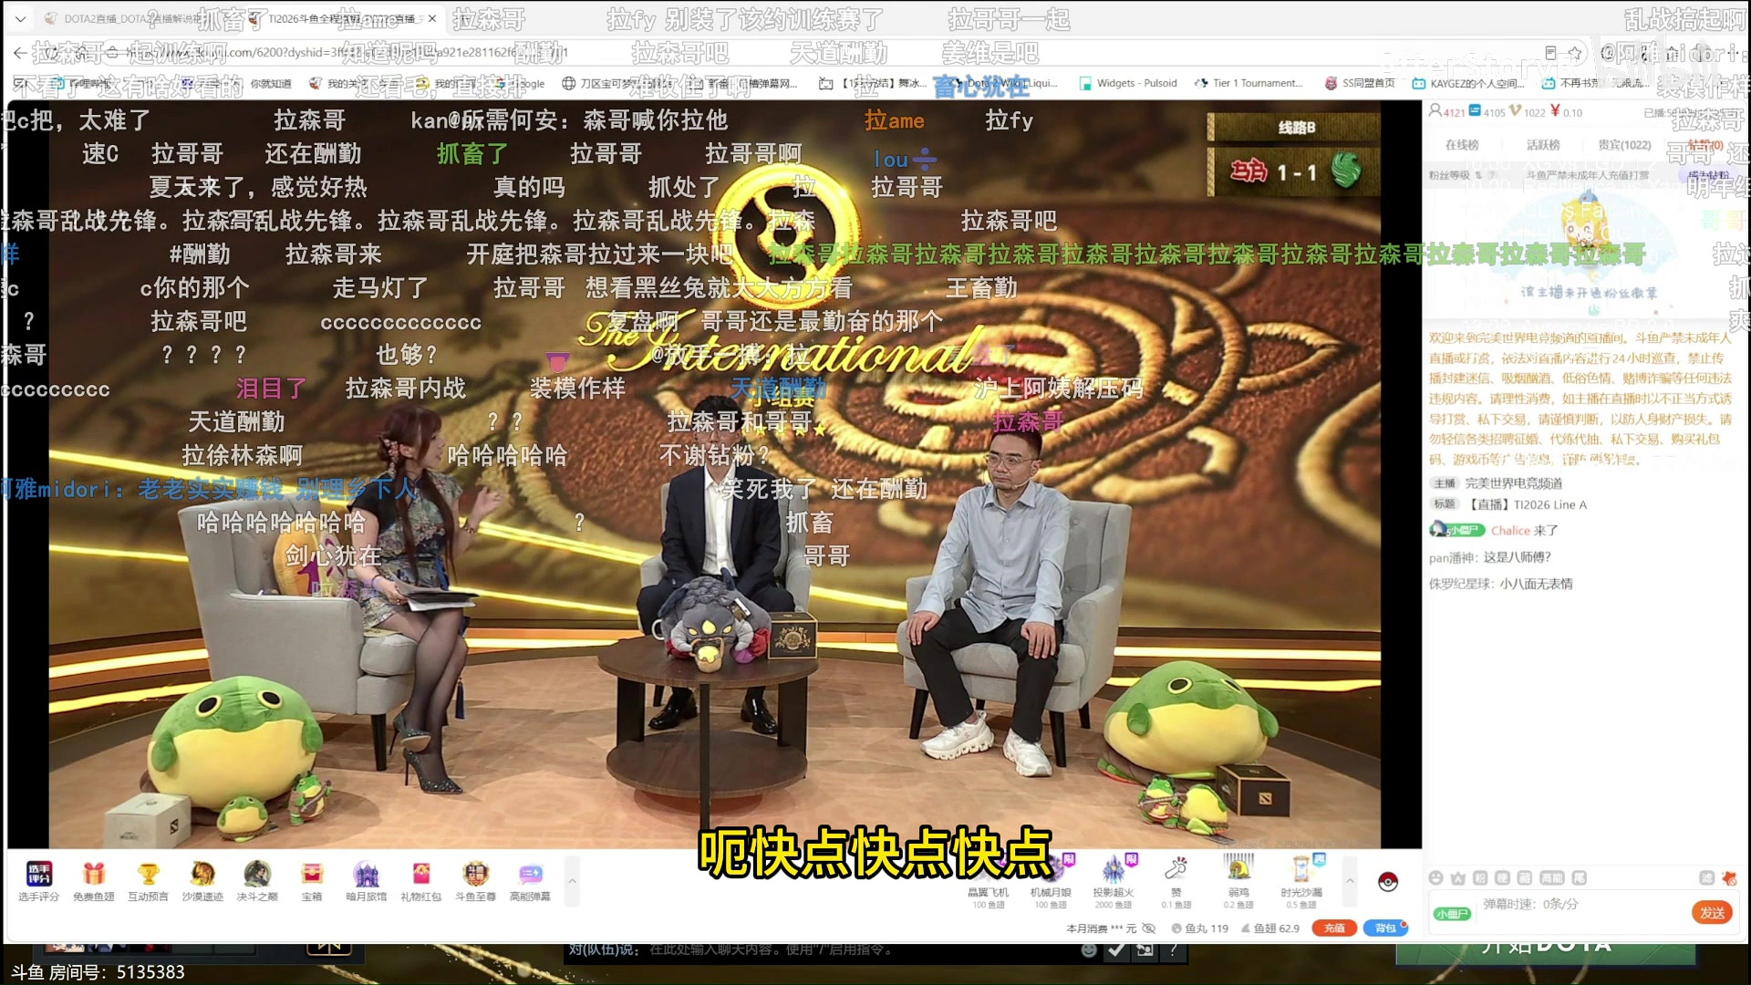Open the Tier 1 Tournament bookmark

[1248, 83]
